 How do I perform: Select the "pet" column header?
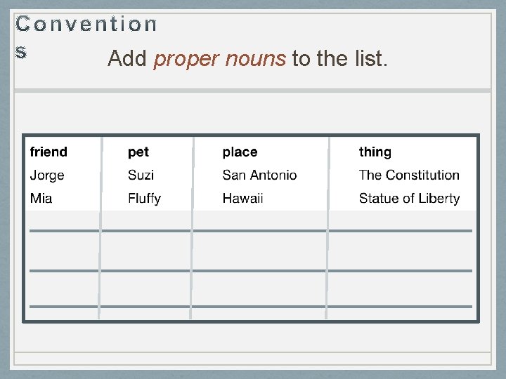click(138, 152)
